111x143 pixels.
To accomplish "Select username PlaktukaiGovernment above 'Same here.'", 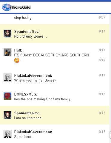I will pyautogui.click(x=33, y=132).
